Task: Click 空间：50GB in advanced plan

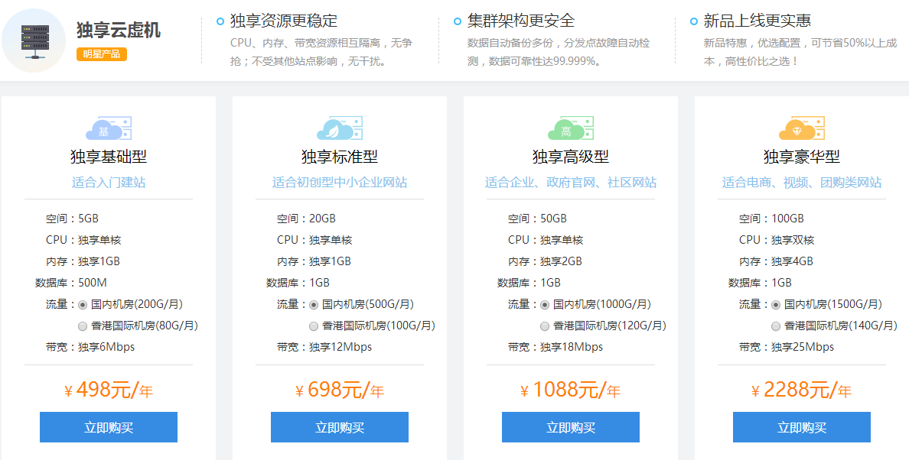Action: (x=537, y=219)
